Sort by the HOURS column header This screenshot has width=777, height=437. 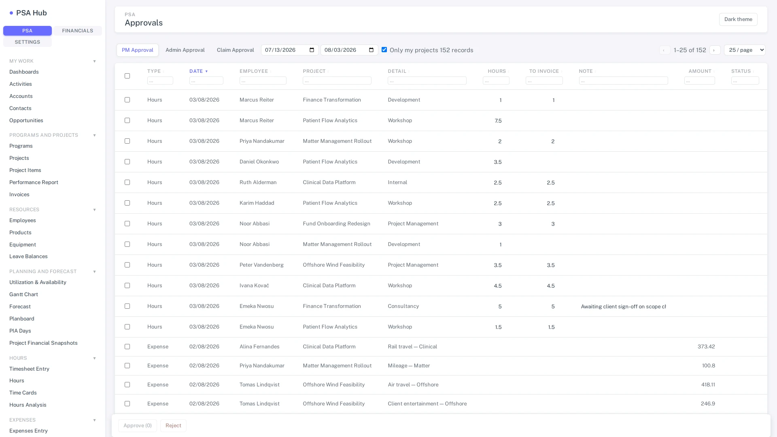[497, 71]
